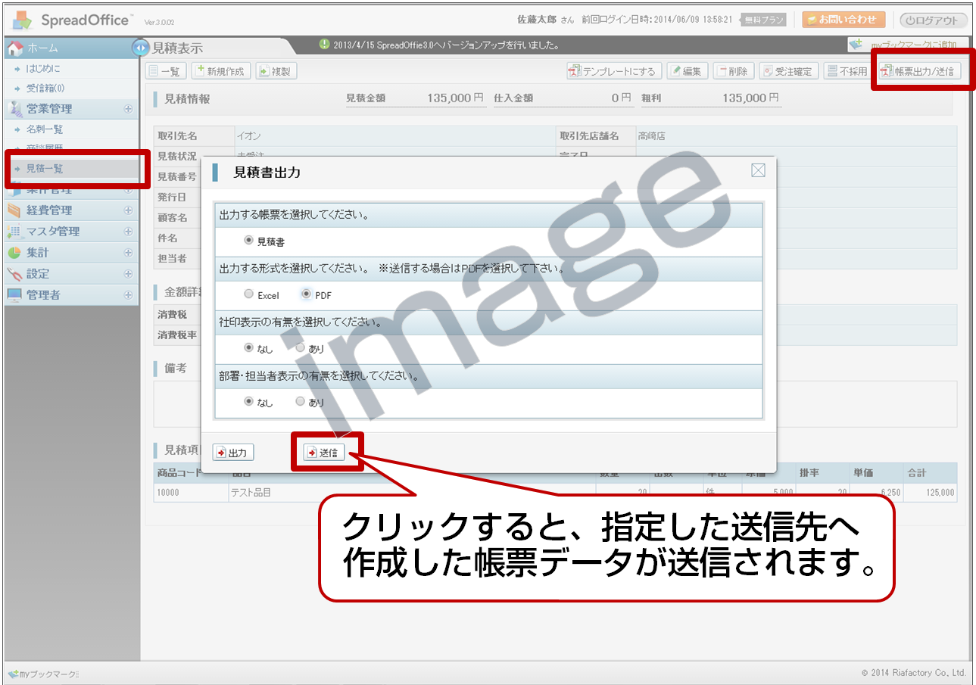The image size is (976, 685).
Task: Click the 編集 button
Action: (x=687, y=71)
